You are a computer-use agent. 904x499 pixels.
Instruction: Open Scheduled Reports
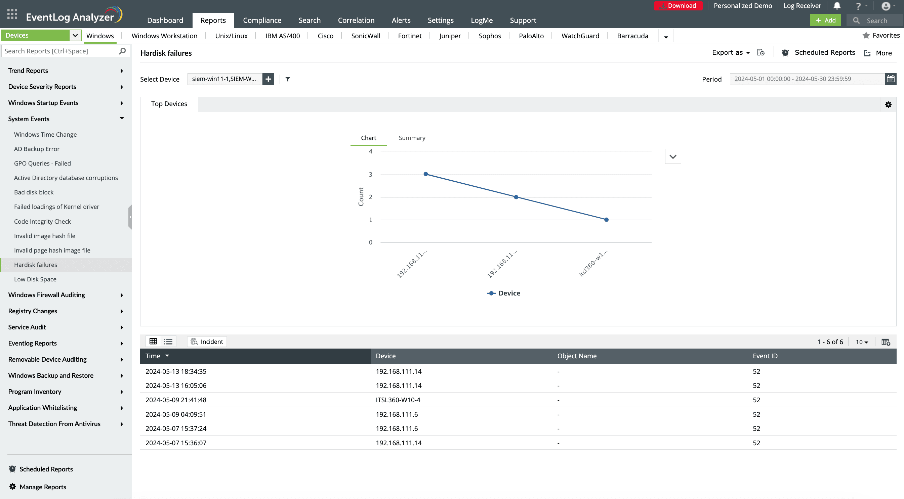pyautogui.click(x=818, y=52)
